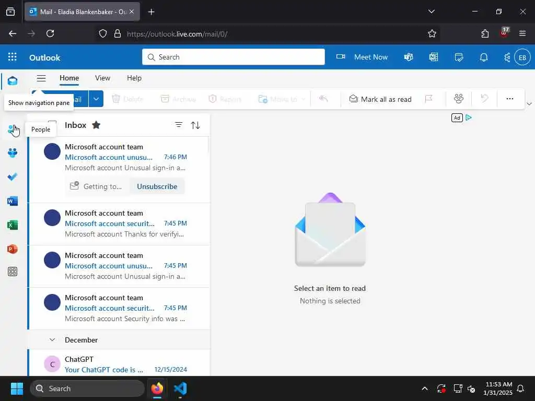The image size is (535, 401).
Task: Click the Windows taskbar Search box
Action: pyautogui.click(x=87, y=388)
